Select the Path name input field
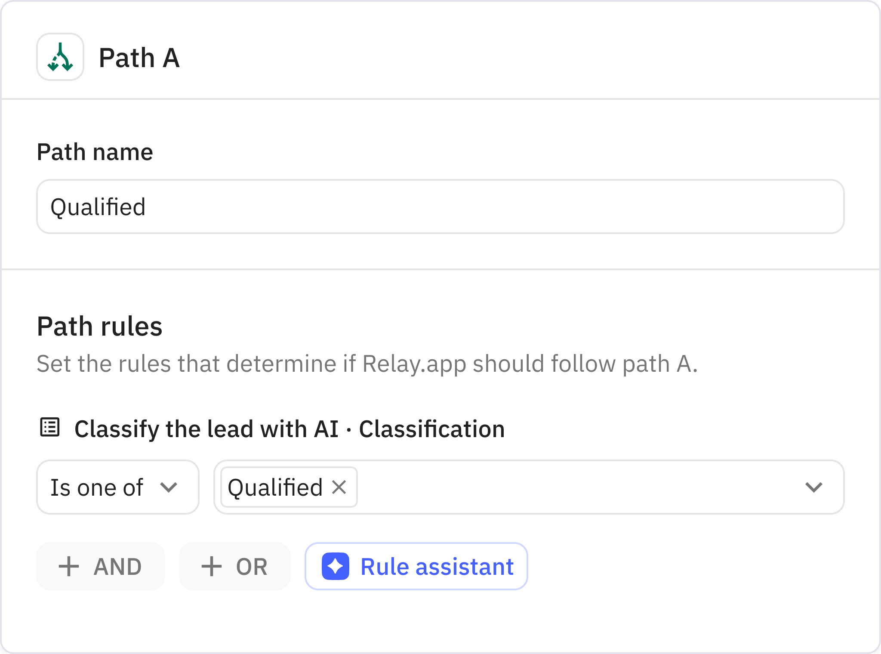Viewport: 881px width, 654px height. coord(440,207)
